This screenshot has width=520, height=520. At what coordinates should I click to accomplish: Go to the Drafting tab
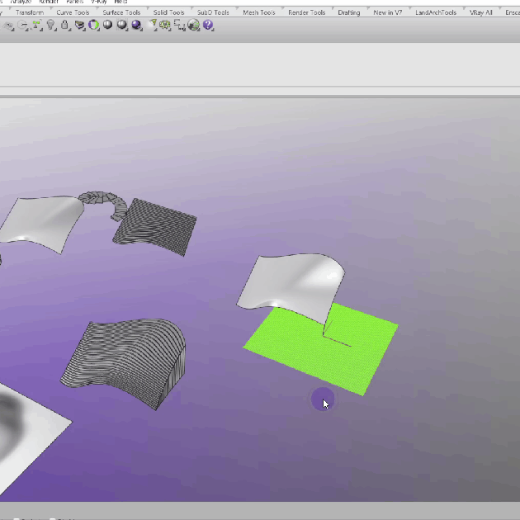click(x=348, y=12)
